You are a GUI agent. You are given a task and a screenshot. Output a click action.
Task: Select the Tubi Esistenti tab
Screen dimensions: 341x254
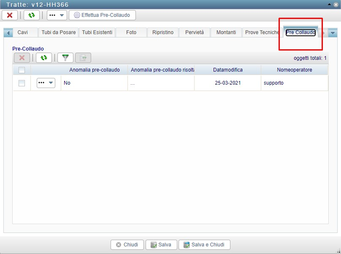(97, 32)
